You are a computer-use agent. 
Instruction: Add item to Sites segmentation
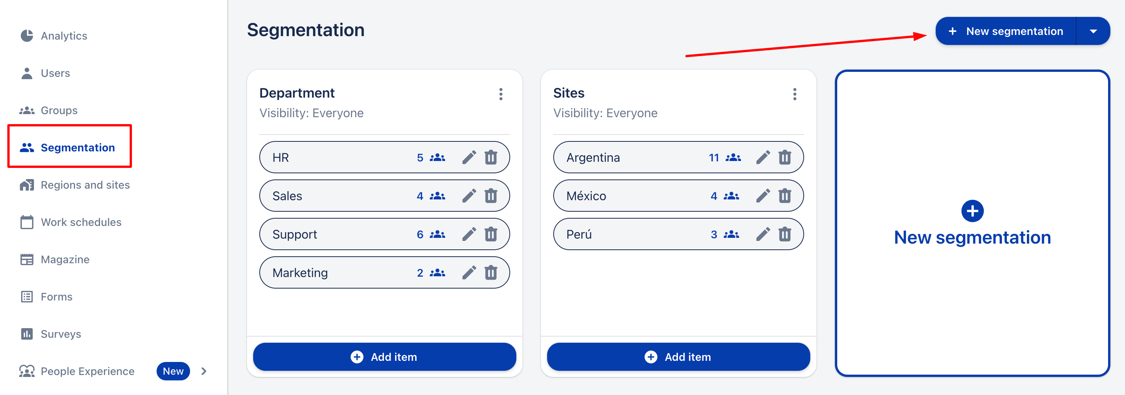[678, 357]
